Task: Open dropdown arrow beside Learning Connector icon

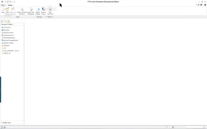Action: (203, 5)
